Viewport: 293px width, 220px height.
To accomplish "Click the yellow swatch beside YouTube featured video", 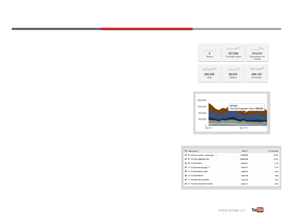I will [x=189, y=171].
